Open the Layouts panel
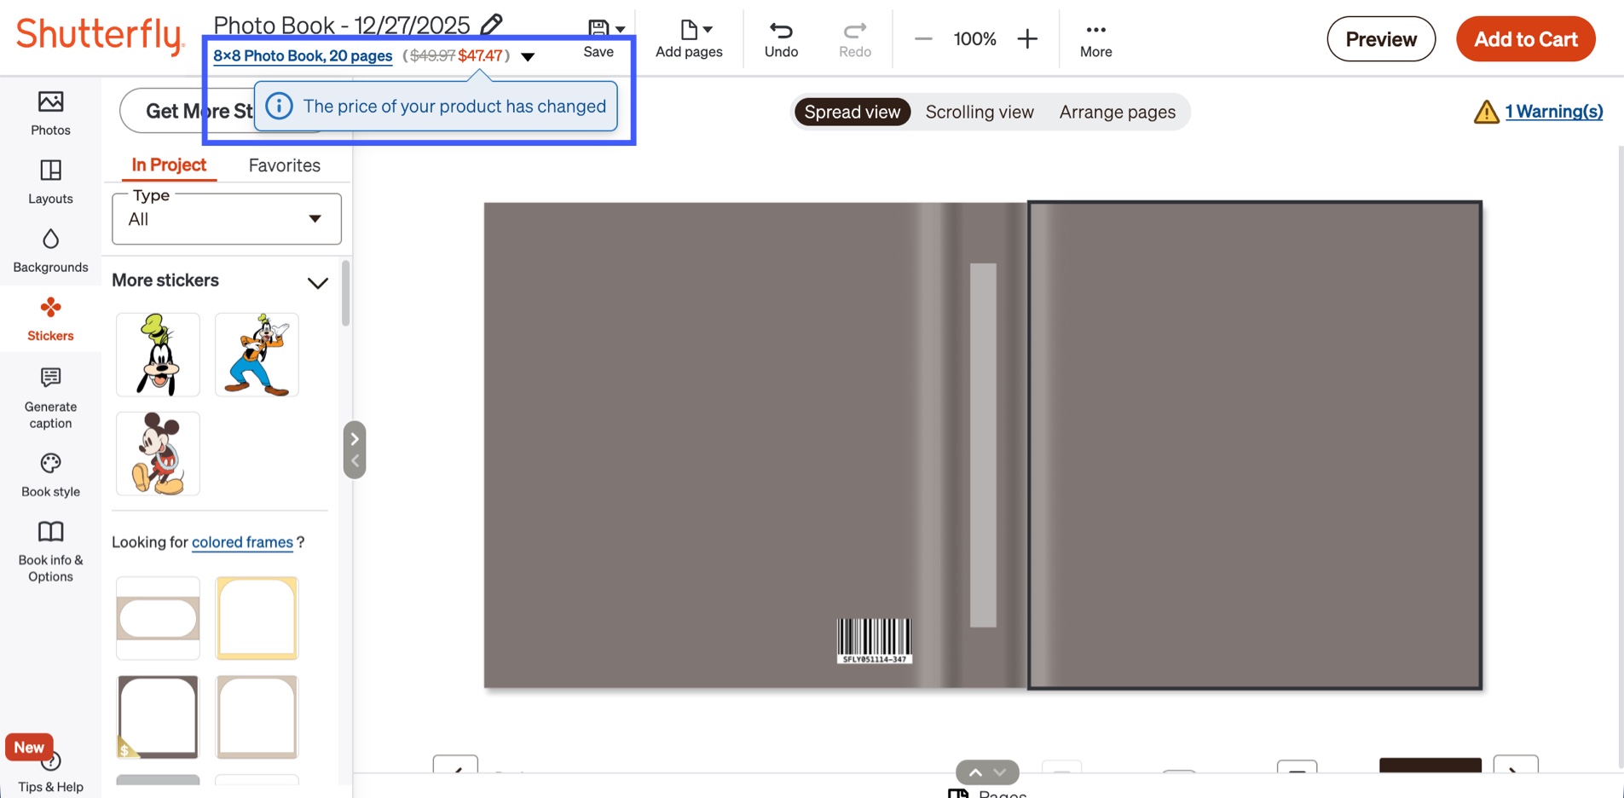Image resolution: width=1624 pixels, height=798 pixels. pos(50,182)
